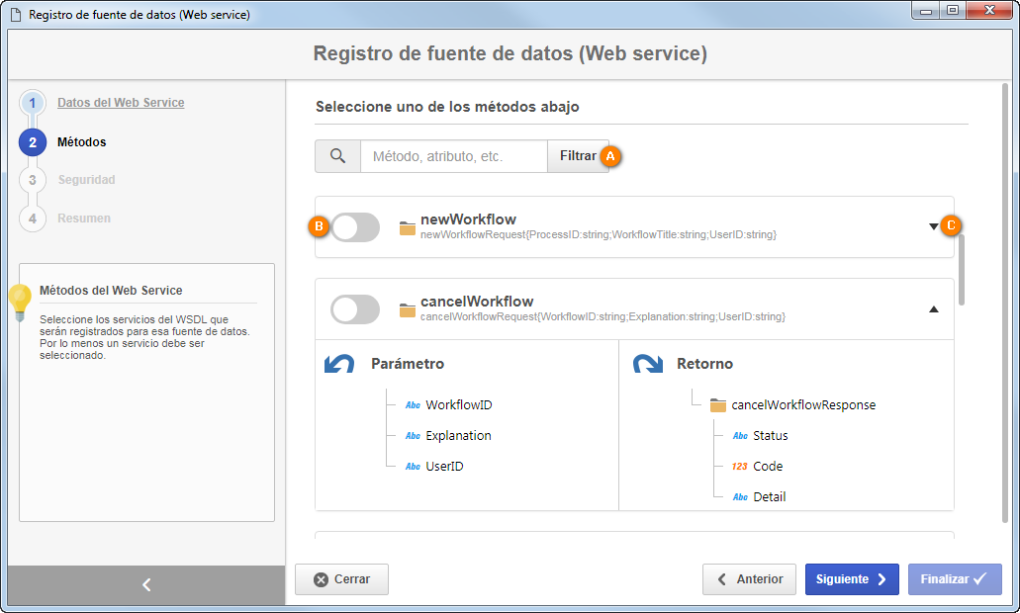Select the Detail return field
Screen dimensions: 1020x613
[770, 496]
